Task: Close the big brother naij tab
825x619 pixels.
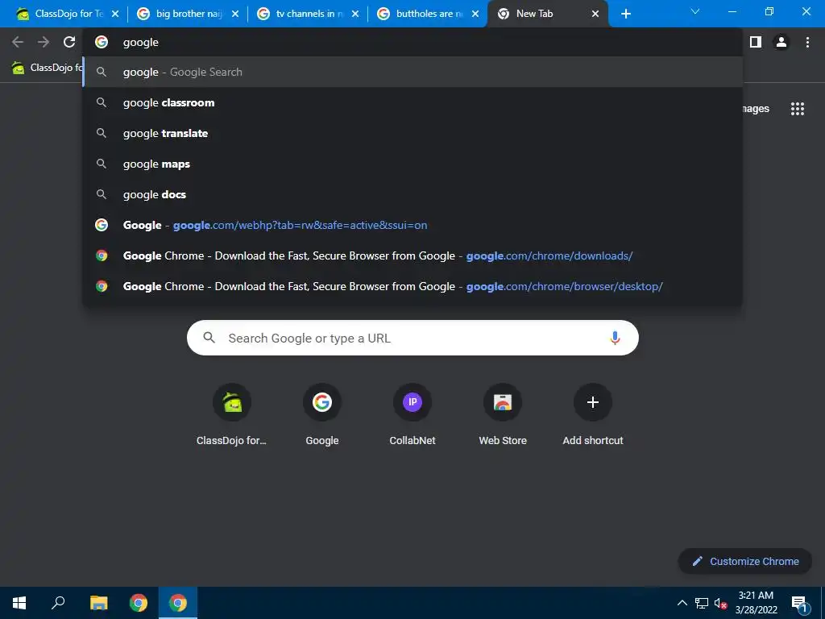Action: pos(235,15)
